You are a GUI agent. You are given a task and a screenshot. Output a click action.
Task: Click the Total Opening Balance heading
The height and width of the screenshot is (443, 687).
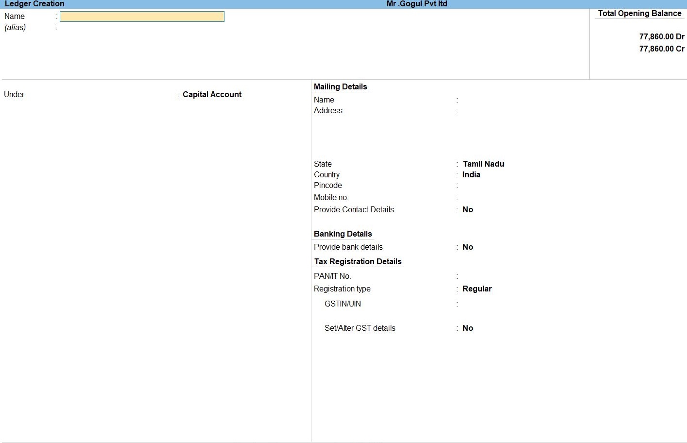coord(639,14)
